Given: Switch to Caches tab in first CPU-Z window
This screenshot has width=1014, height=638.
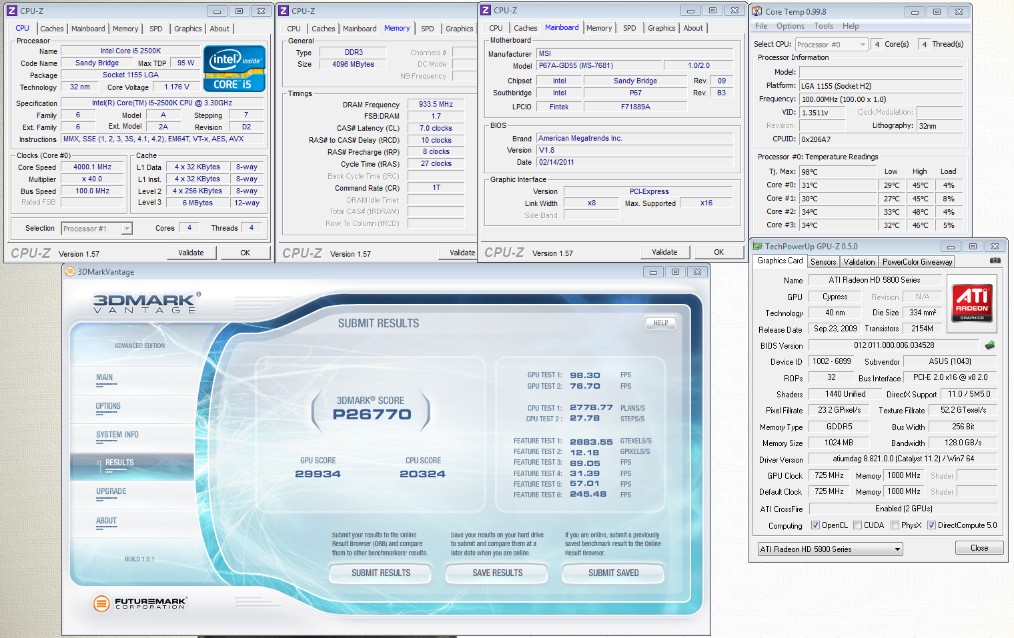Looking at the screenshot, I should 52,29.
